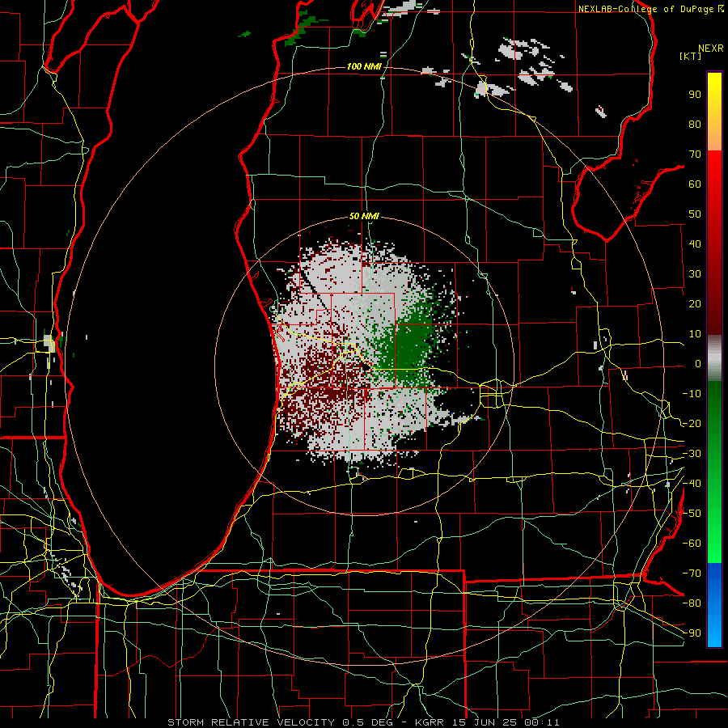Click the 10 value on velocity scale

[695, 334]
